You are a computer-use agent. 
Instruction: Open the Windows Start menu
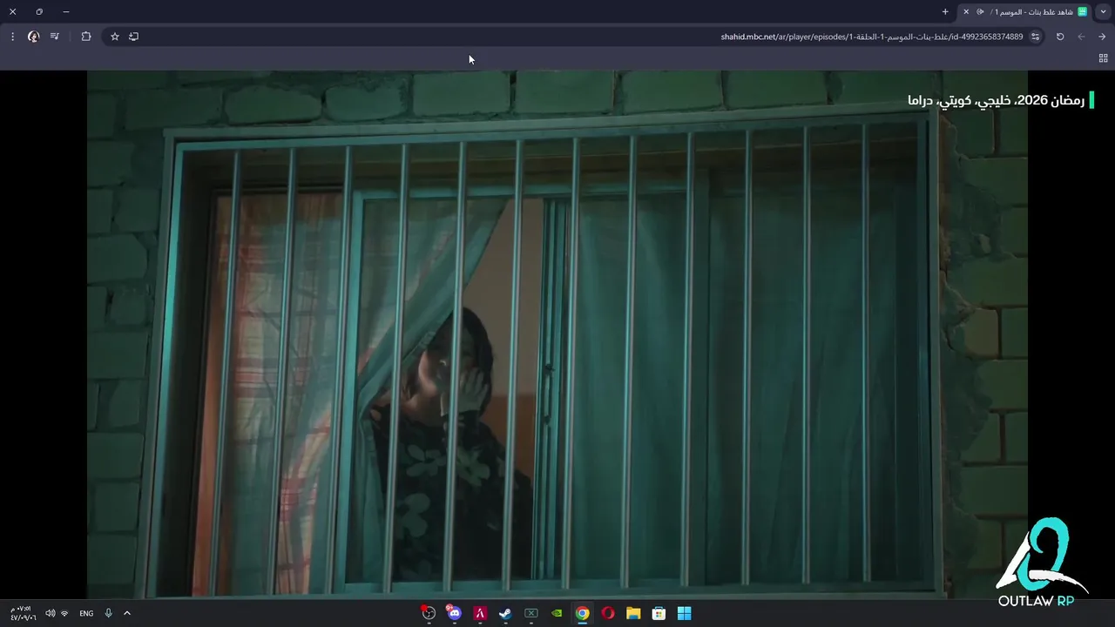[685, 613]
